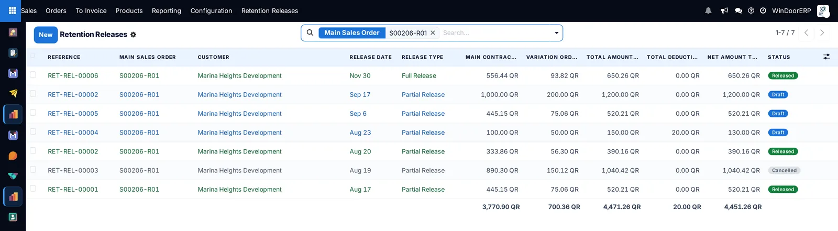
Task: Go to the next page of records
Action: click(822, 32)
